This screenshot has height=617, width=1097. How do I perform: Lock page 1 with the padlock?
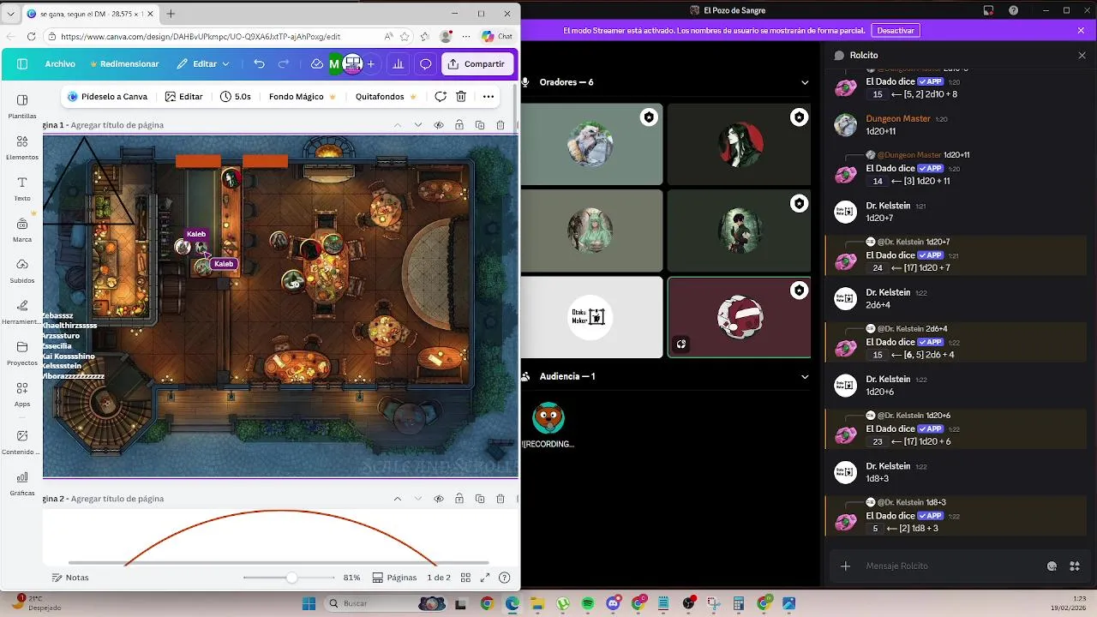459,125
